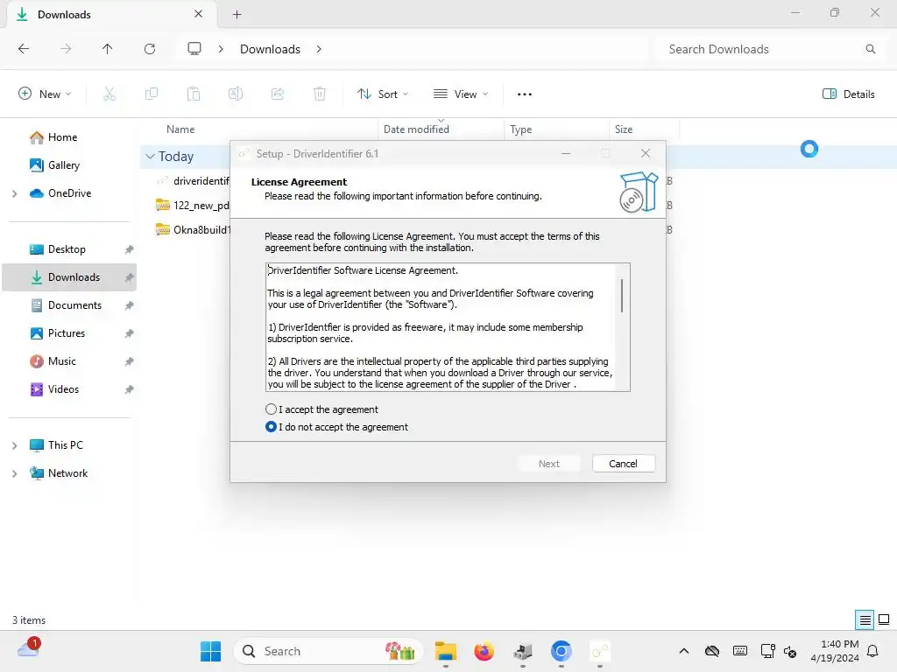Open the Windows Start menu
The width and height of the screenshot is (897, 672).
pyautogui.click(x=210, y=651)
